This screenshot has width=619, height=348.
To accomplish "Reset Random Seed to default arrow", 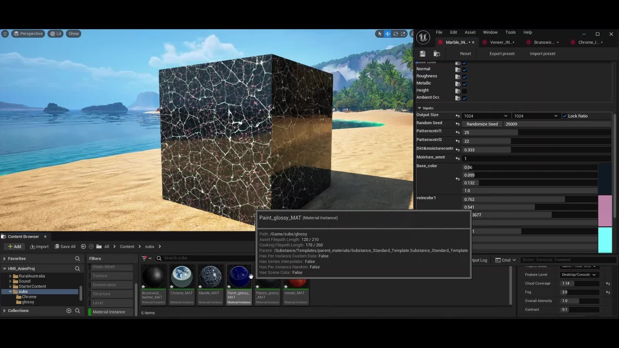I will (x=458, y=124).
